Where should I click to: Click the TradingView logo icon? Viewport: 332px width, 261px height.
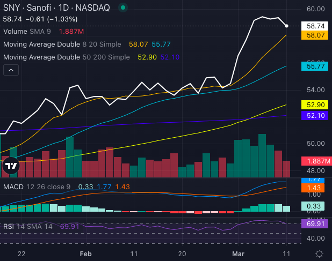click(x=11, y=167)
